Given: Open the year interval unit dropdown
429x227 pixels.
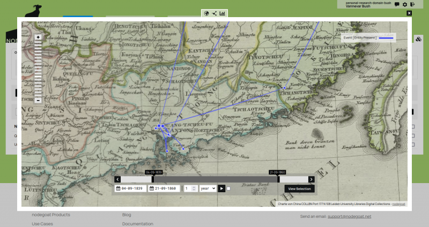Looking at the screenshot, I should pos(208,188).
